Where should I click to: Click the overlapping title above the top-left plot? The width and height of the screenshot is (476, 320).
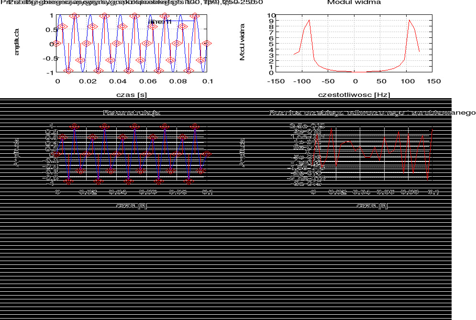pyautogui.click(x=132, y=3)
